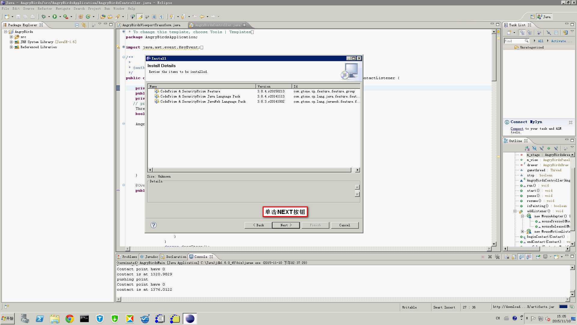The image size is (577, 325).
Task: Click the Back navigation yellow arrow
Action: pos(202,17)
